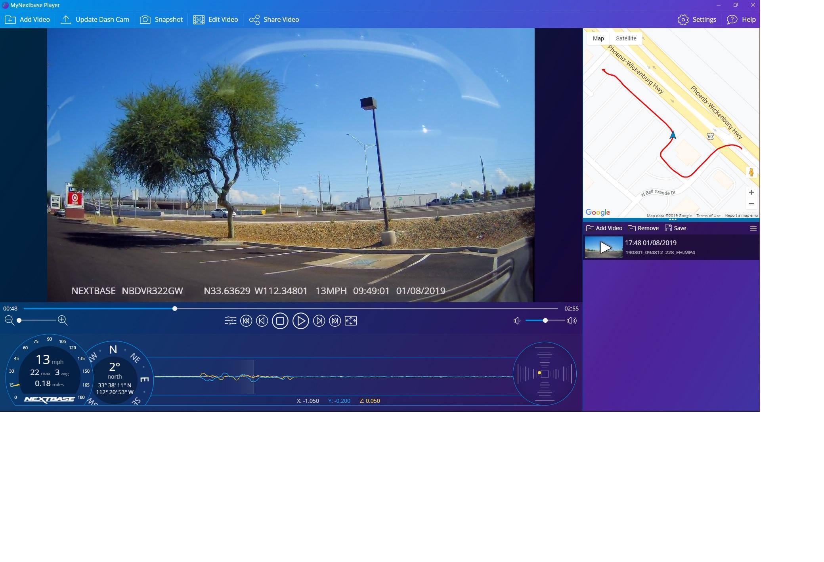Remove the selected video from the playlist
Viewport: 824px width, 562px height.
click(x=643, y=228)
